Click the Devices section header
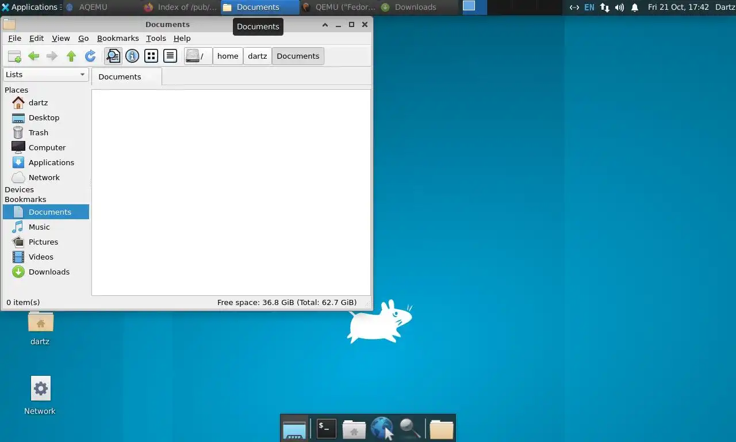 click(x=19, y=189)
